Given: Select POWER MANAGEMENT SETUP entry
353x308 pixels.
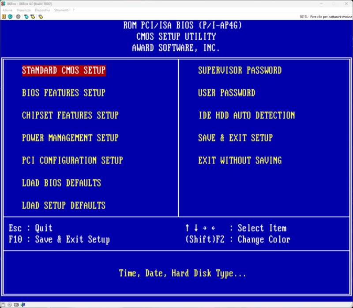Looking at the screenshot, I should click(70, 138).
